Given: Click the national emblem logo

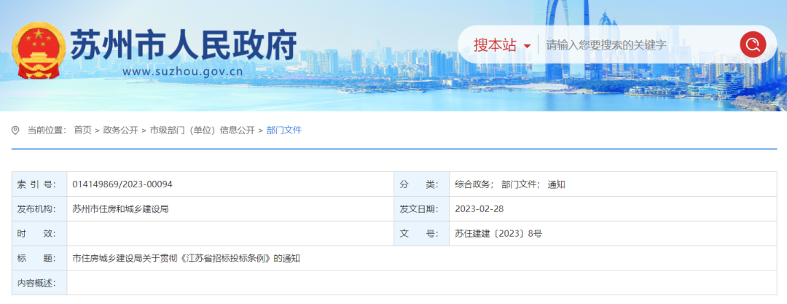Looking at the screenshot, I should [x=39, y=48].
